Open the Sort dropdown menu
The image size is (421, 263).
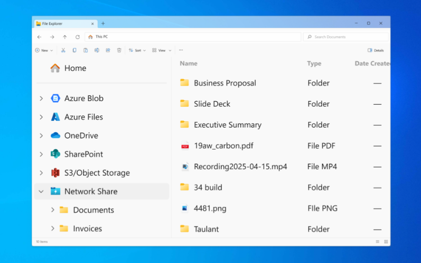click(137, 50)
